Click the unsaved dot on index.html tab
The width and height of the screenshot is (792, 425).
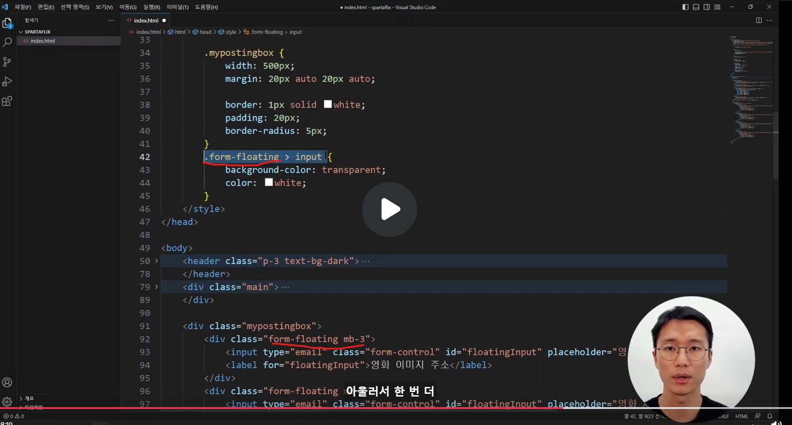click(x=164, y=20)
